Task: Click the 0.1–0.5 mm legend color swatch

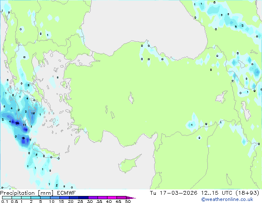Action: (7, 198)
